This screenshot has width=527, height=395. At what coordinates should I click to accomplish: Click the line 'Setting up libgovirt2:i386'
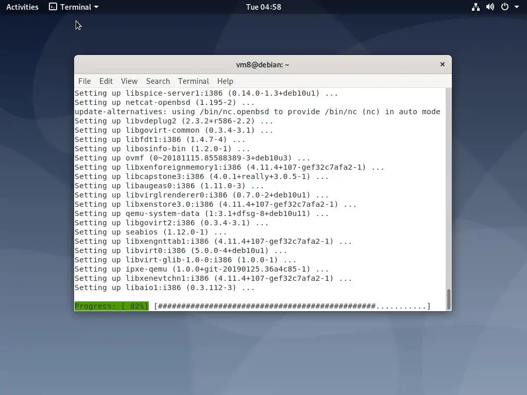point(171,223)
